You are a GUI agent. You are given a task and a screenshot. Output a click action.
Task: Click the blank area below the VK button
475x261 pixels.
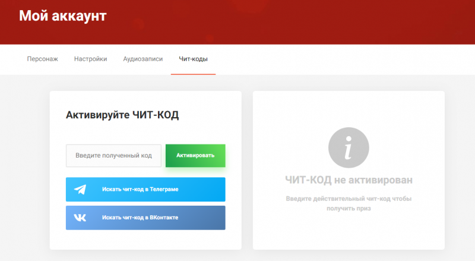(145, 239)
